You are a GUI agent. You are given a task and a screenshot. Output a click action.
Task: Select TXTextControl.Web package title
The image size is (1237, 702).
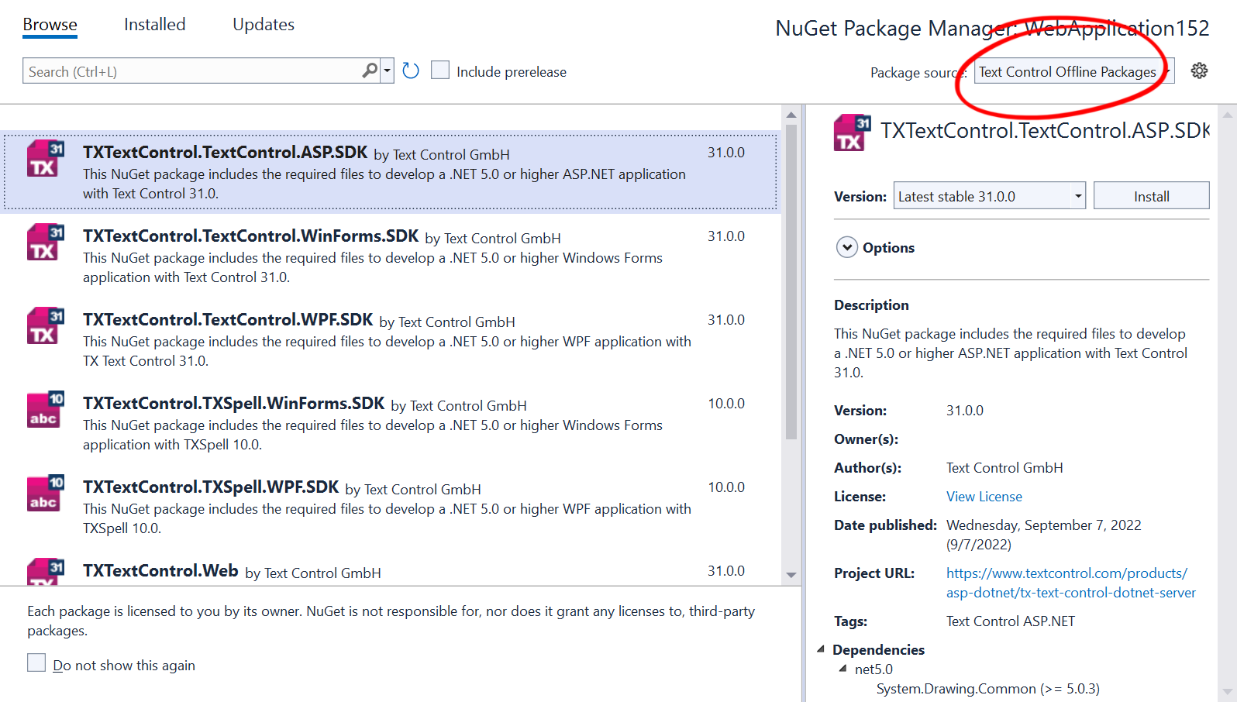(160, 571)
